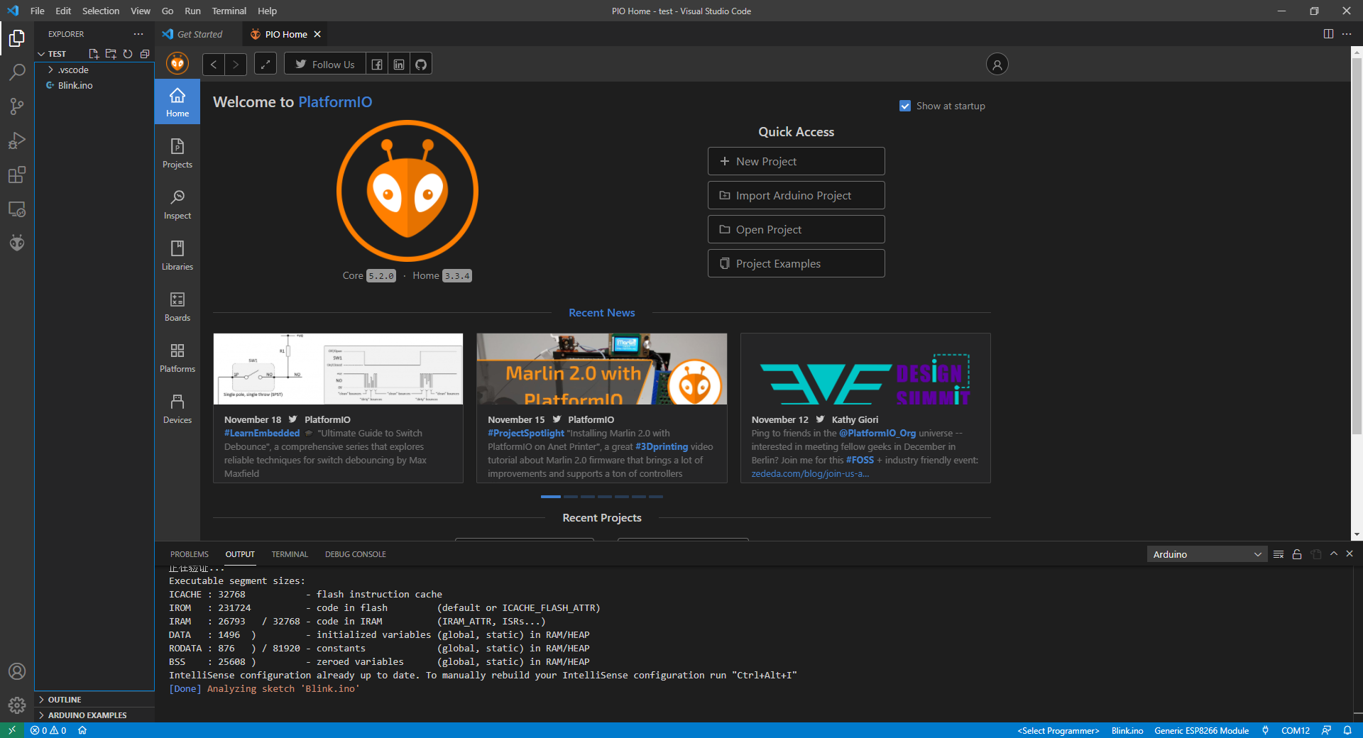This screenshot has width=1363, height=738.
Task: Open the Extensions view
Action: coord(17,175)
